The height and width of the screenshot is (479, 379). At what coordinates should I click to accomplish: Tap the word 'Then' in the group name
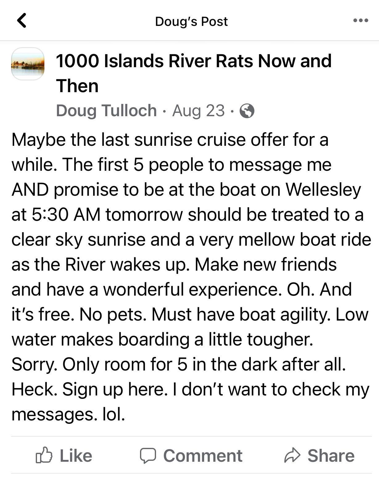(77, 86)
